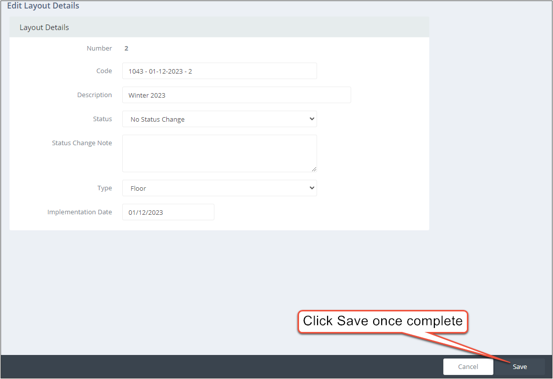Click the Cancel button

click(468, 366)
